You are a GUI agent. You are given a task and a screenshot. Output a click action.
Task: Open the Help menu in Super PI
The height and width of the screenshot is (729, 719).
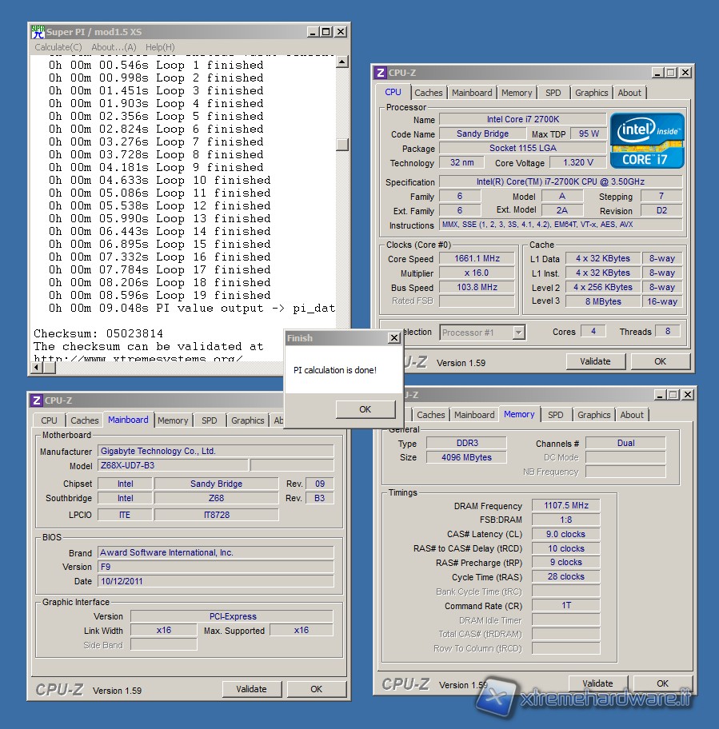click(160, 47)
